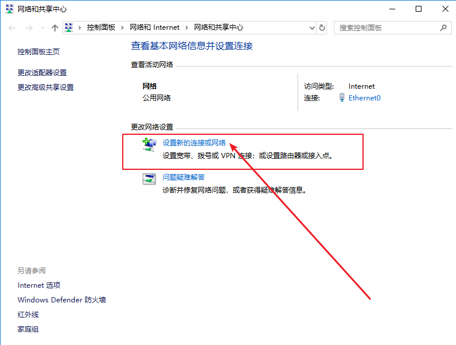Click the forward navigation arrow

point(29,27)
